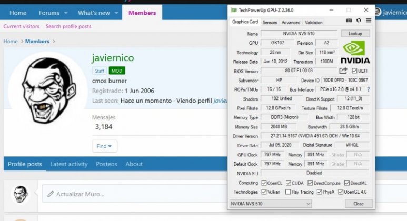
Task: Toggle the OpenCL checkbox
Action: click(264, 183)
